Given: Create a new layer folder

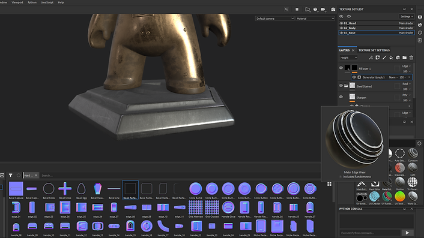Looking at the screenshot, I should coord(405,58).
